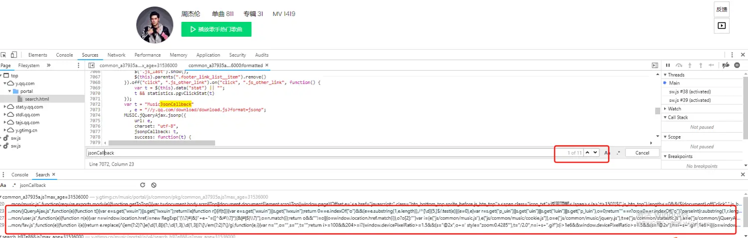This screenshot has width=748, height=238.
Task: Open the Performance tab
Action: [x=148, y=55]
